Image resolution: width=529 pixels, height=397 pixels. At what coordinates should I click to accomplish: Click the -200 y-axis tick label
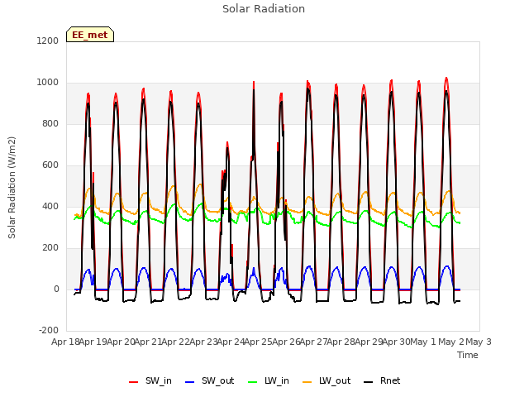[x=49, y=330]
